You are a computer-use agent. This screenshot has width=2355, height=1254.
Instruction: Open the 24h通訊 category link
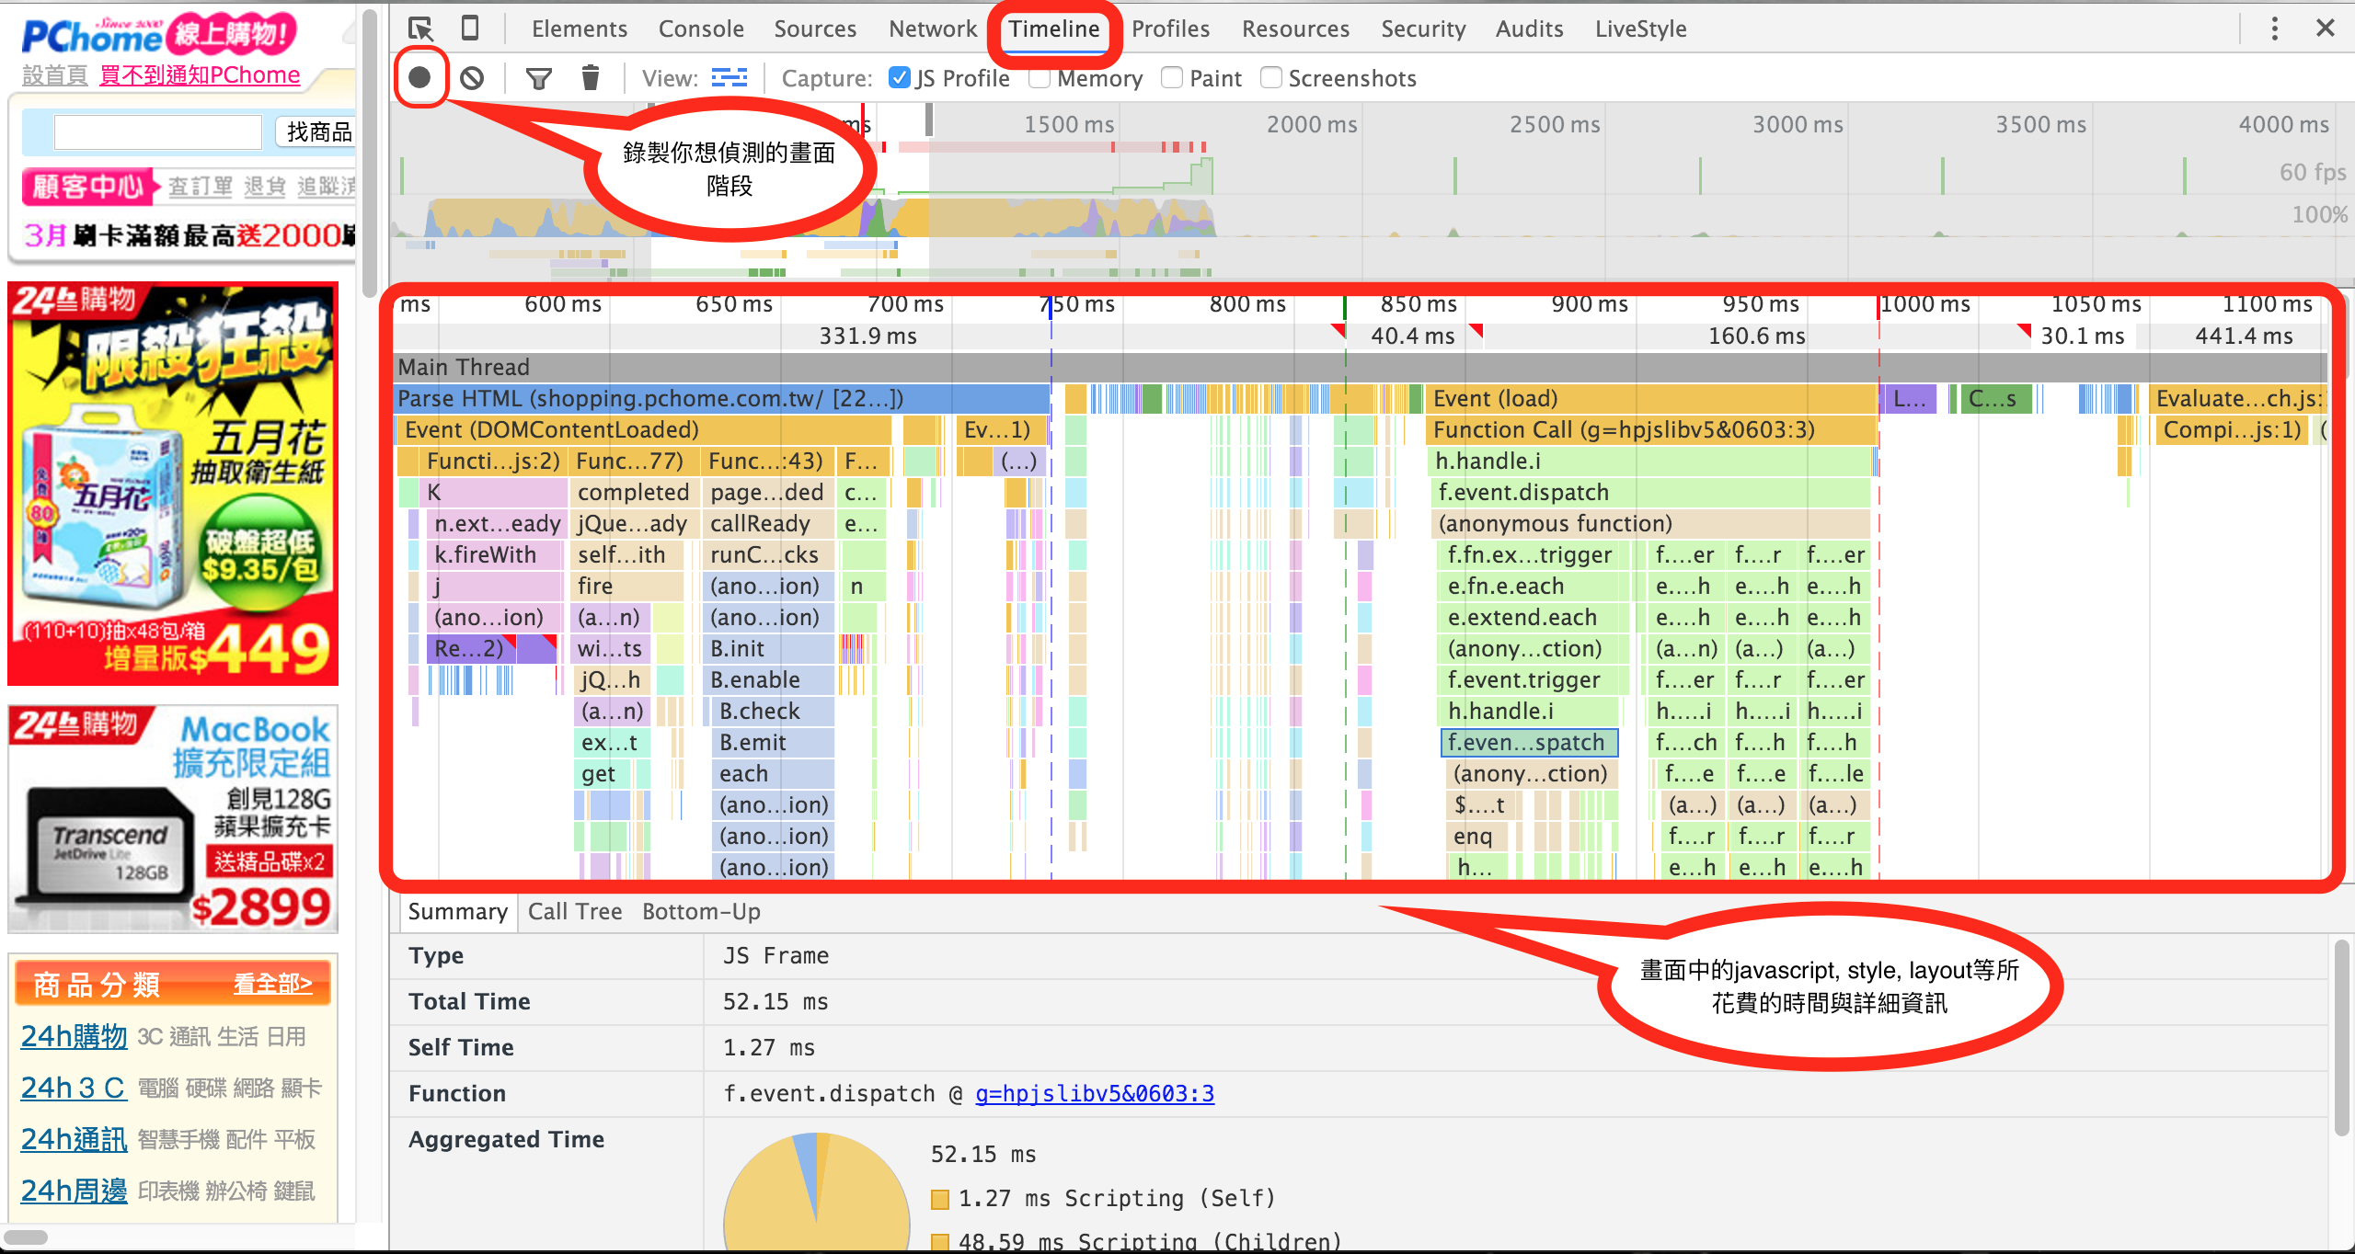pos(74,1139)
